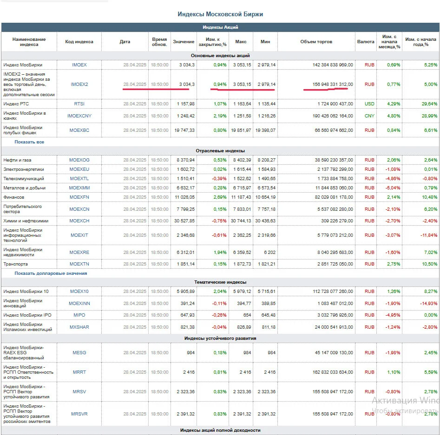Open the MOEXINN innovation index link
This screenshot has height=435, width=440.
tap(79, 304)
